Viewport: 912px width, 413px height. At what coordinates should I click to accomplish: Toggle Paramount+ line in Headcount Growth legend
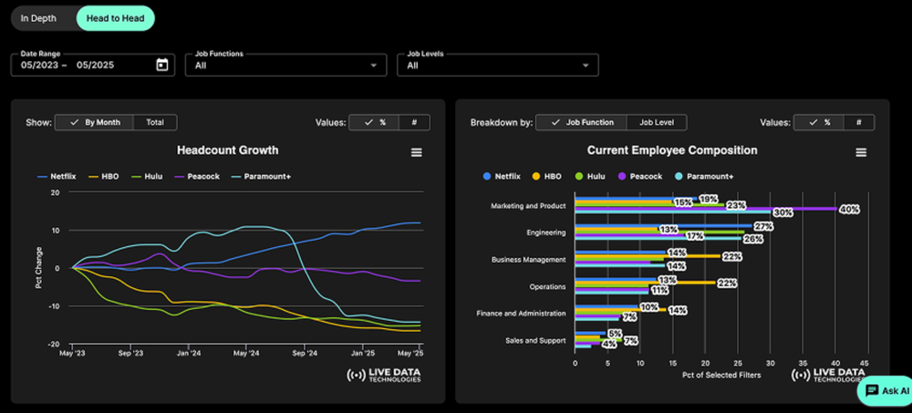click(x=261, y=176)
